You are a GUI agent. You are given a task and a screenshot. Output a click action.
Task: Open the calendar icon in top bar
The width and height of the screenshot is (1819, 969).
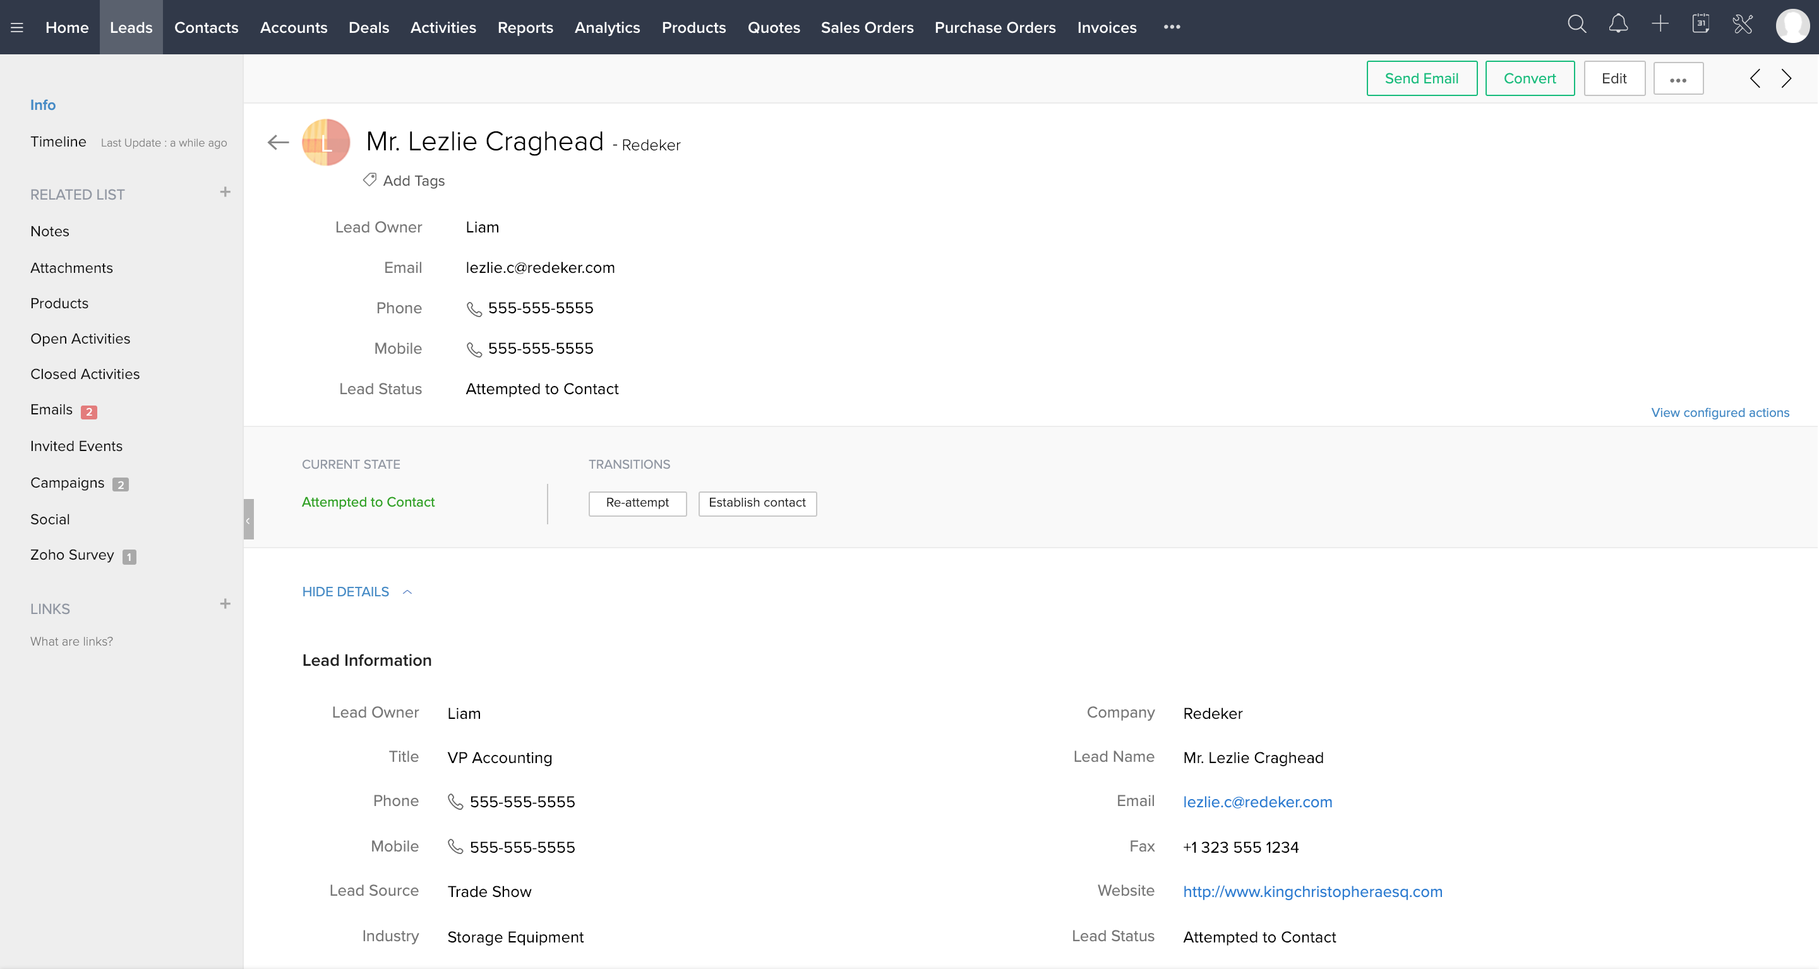1700,25
